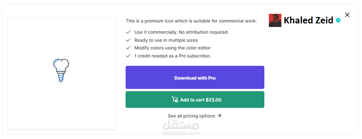
Task: Click "1 credit needed as a Pro subscriber." text
Action: coord(172,56)
